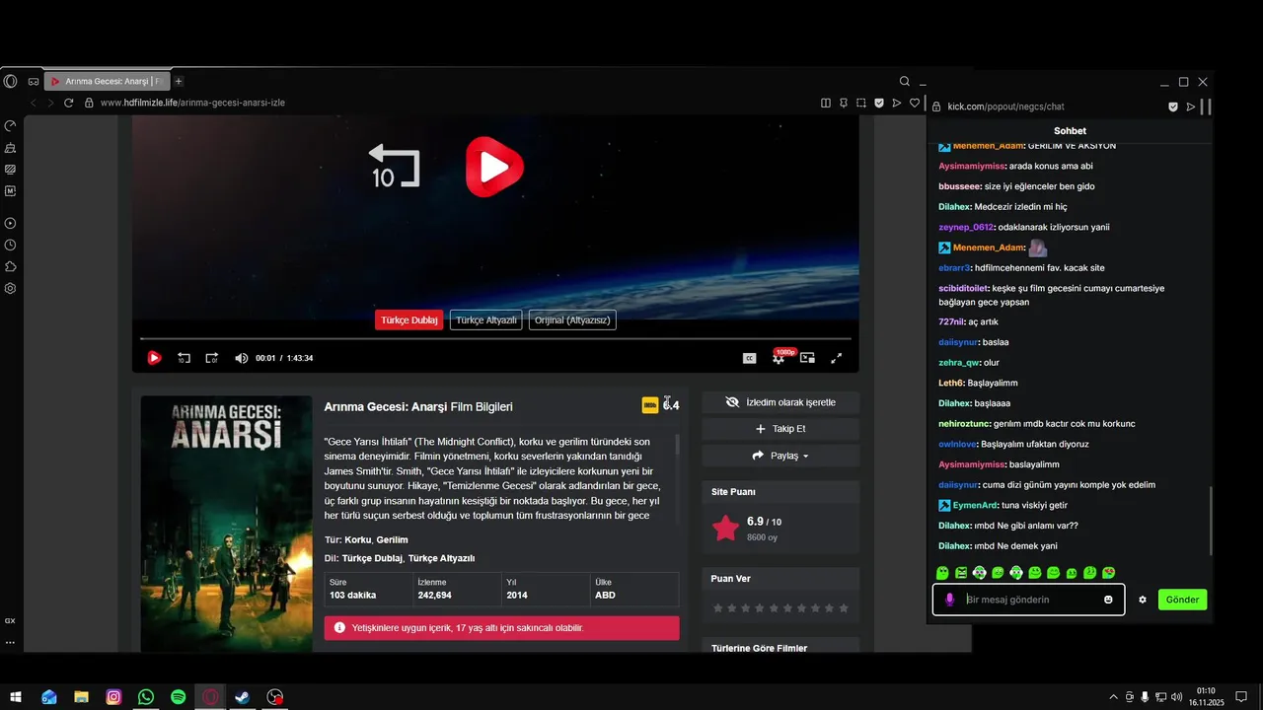This screenshot has height=710, width=1263.
Task: Take a snapshot via address bar icon
Action: click(x=861, y=103)
